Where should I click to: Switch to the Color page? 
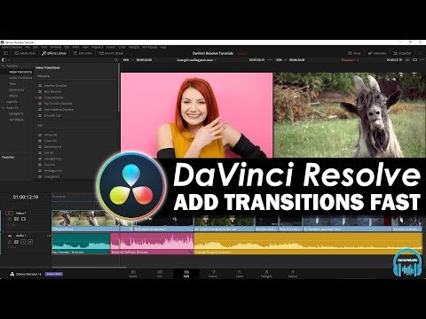[240, 274]
